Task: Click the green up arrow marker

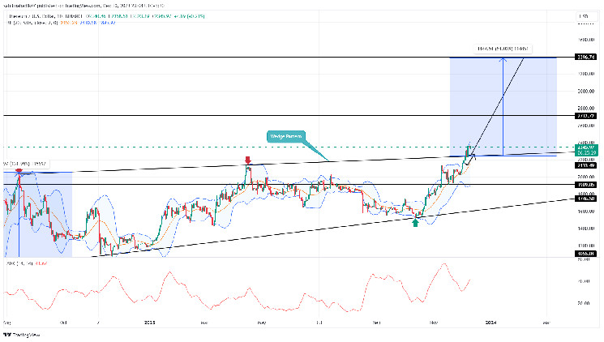Action: (416, 220)
